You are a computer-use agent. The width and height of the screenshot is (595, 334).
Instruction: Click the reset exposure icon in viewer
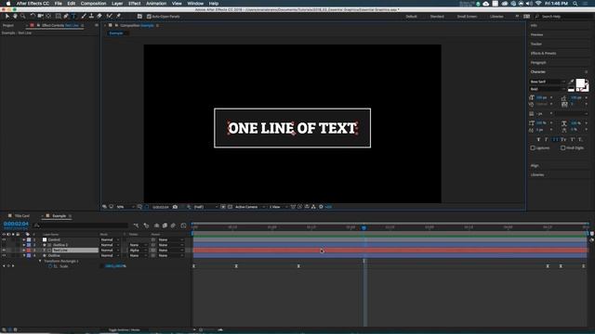pyautogui.click(x=321, y=207)
